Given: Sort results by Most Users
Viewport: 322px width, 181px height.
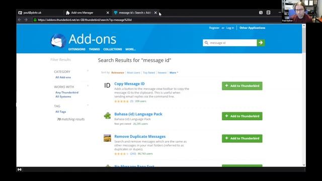Looking at the screenshot, I should (133, 72).
